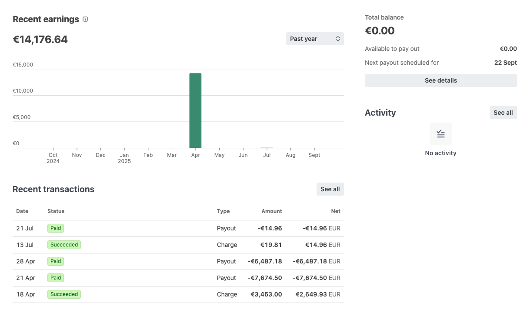The image size is (524, 313).
Task: Open See all for Activity
Action: pyautogui.click(x=503, y=113)
